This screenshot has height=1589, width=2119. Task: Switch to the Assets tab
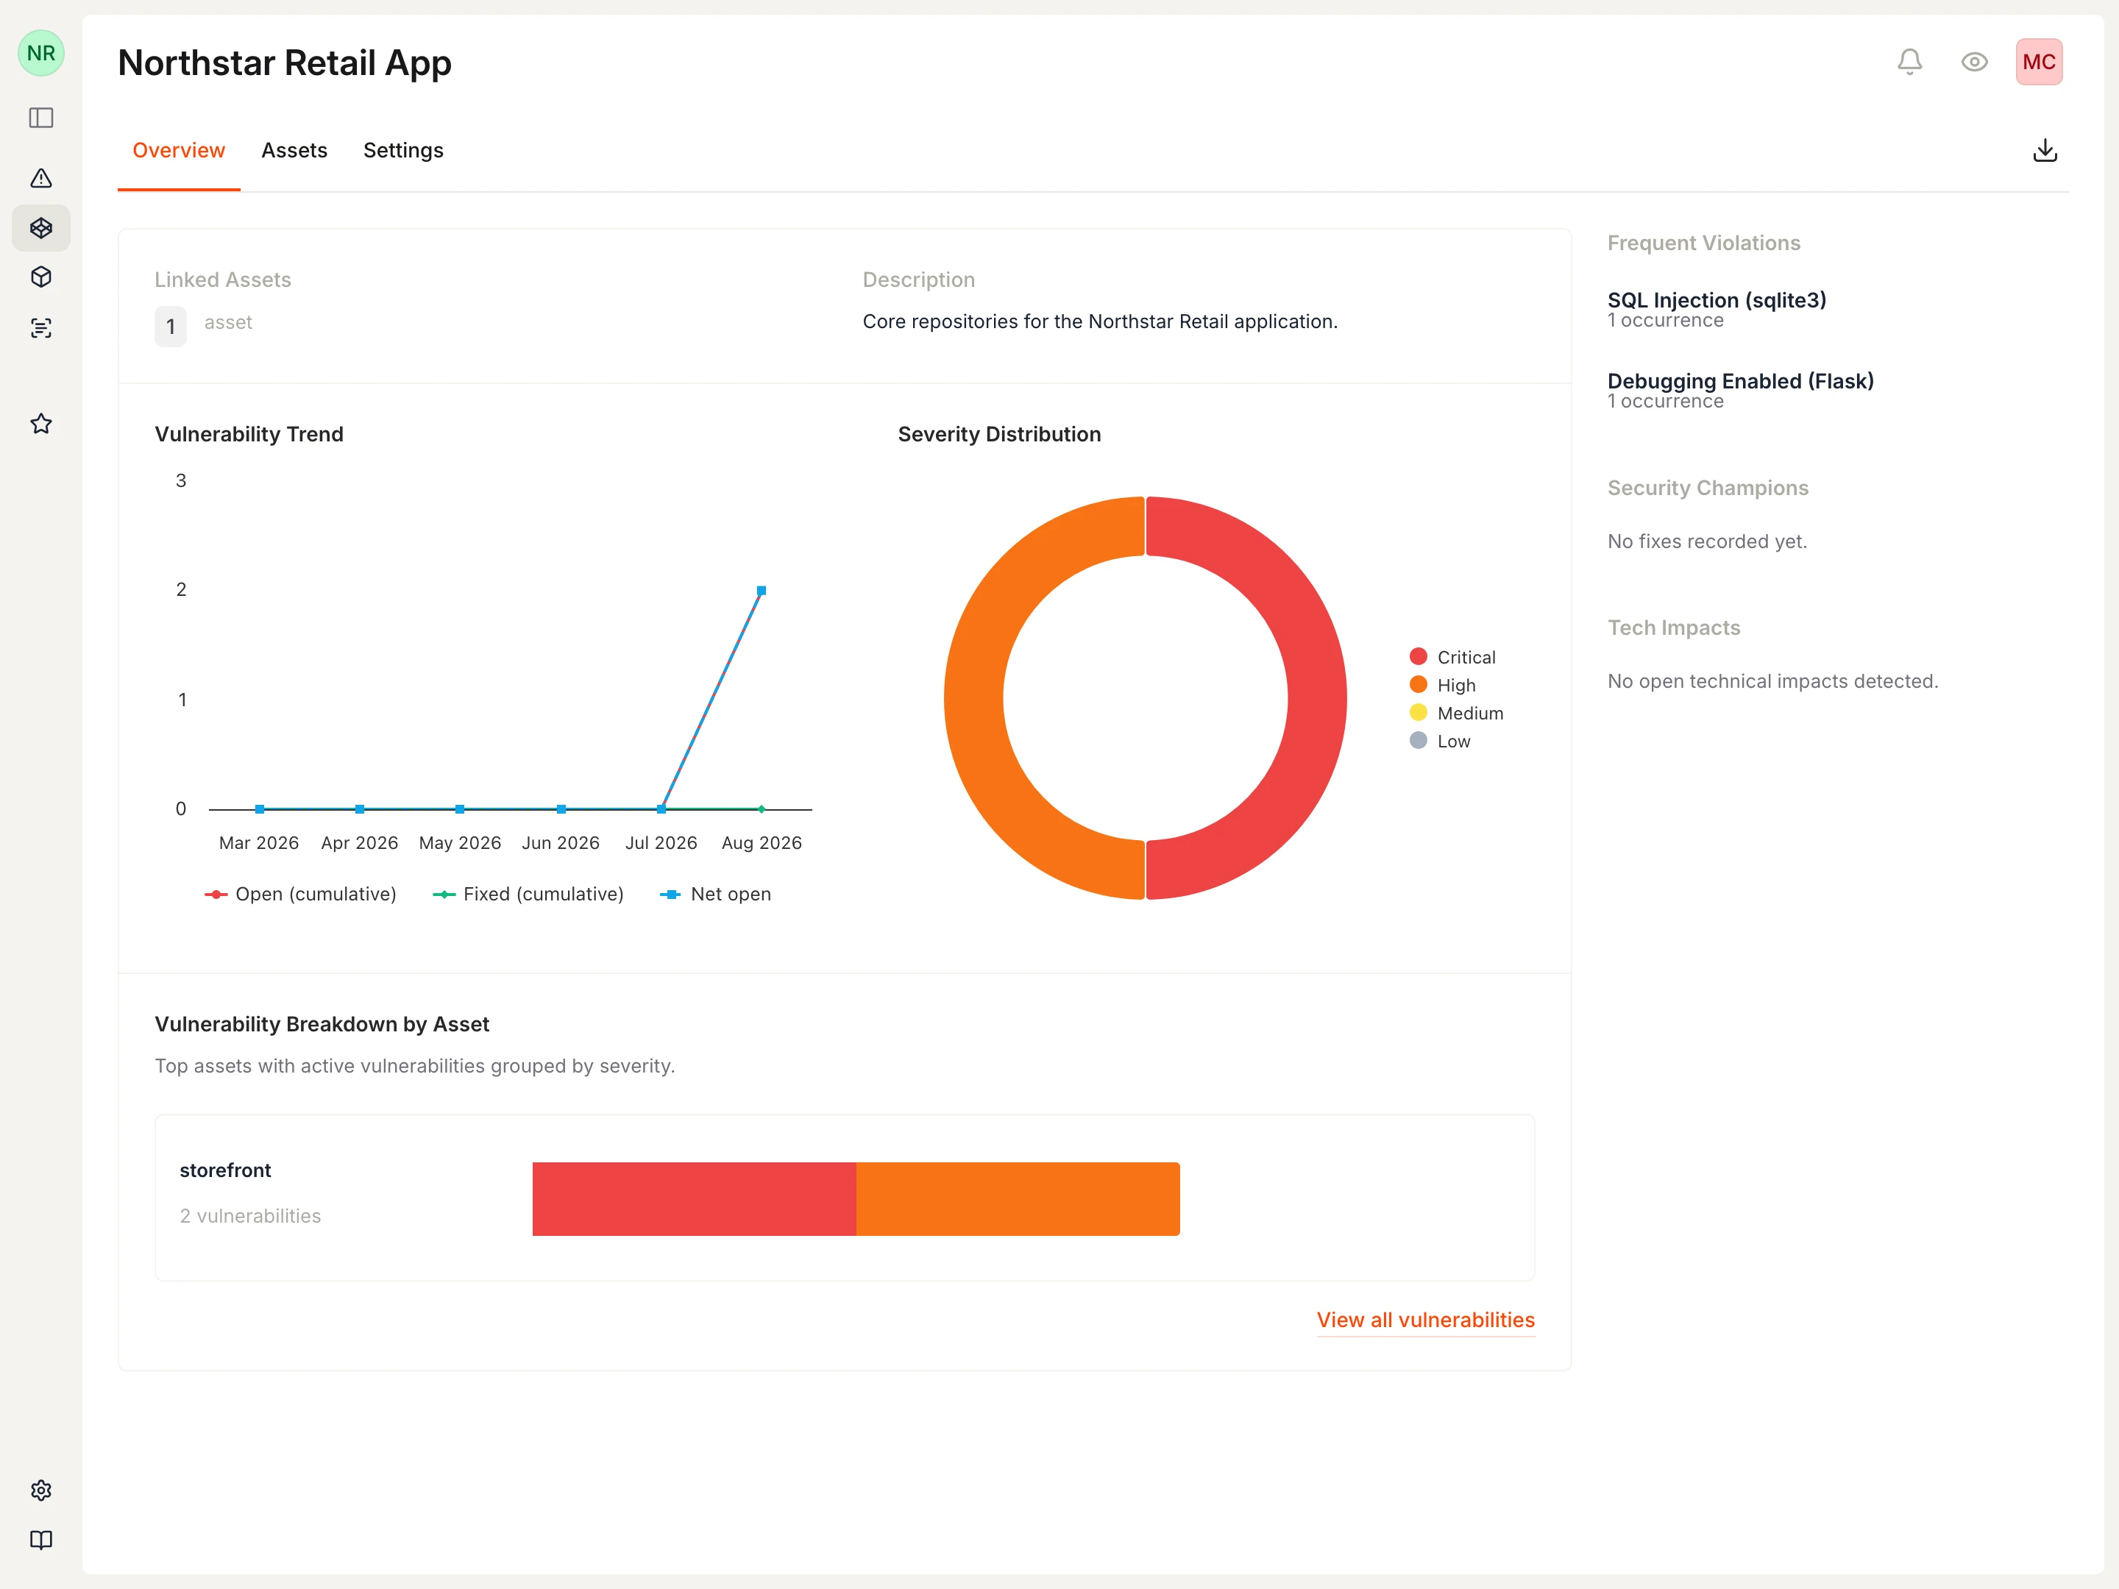tap(294, 150)
